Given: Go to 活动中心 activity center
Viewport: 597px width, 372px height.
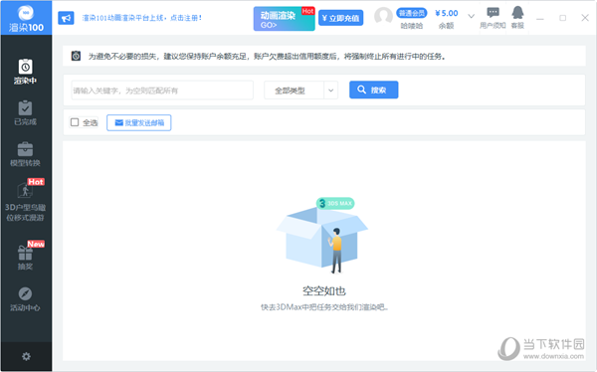Looking at the screenshot, I should pyautogui.click(x=26, y=299).
